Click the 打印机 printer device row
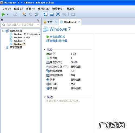The height and width of the screenshot is (133, 135). 61,84
